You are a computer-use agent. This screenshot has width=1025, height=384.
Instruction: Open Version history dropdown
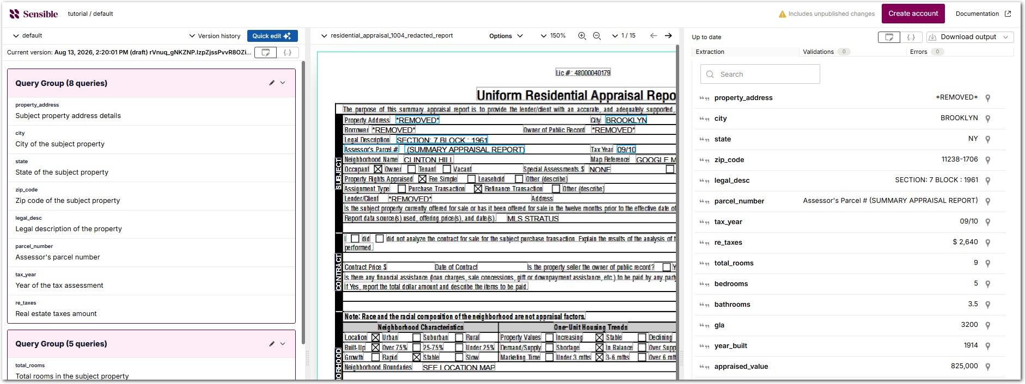tap(215, 36)
